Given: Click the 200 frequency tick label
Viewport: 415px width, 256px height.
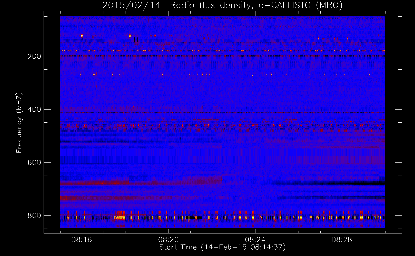Looking at the screenshot, I should (34, 57).
